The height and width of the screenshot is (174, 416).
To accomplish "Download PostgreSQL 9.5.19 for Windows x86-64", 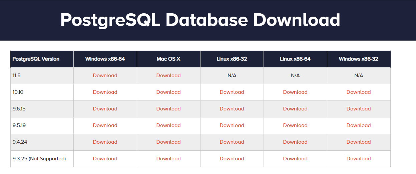I will coord(105,125).
